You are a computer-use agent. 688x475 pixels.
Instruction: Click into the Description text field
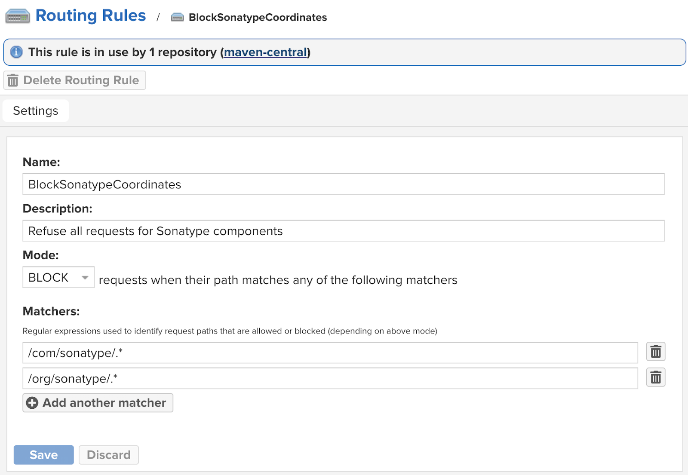click(x=343, y=231)
